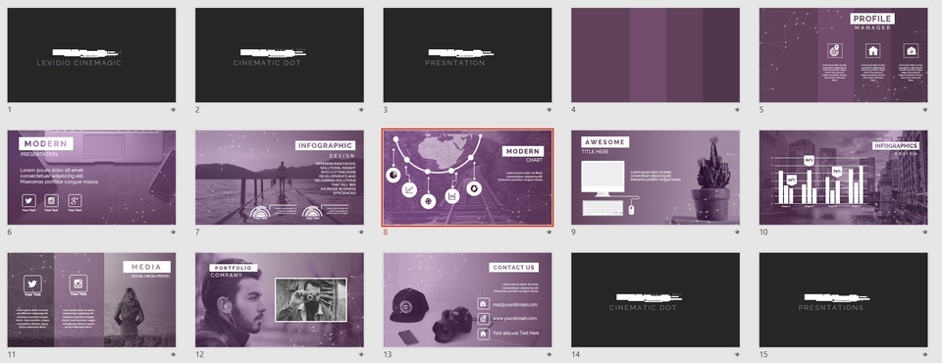Select the blank purple striped slide 4
This screenshot has height=363, width=942.
[655, 55]
